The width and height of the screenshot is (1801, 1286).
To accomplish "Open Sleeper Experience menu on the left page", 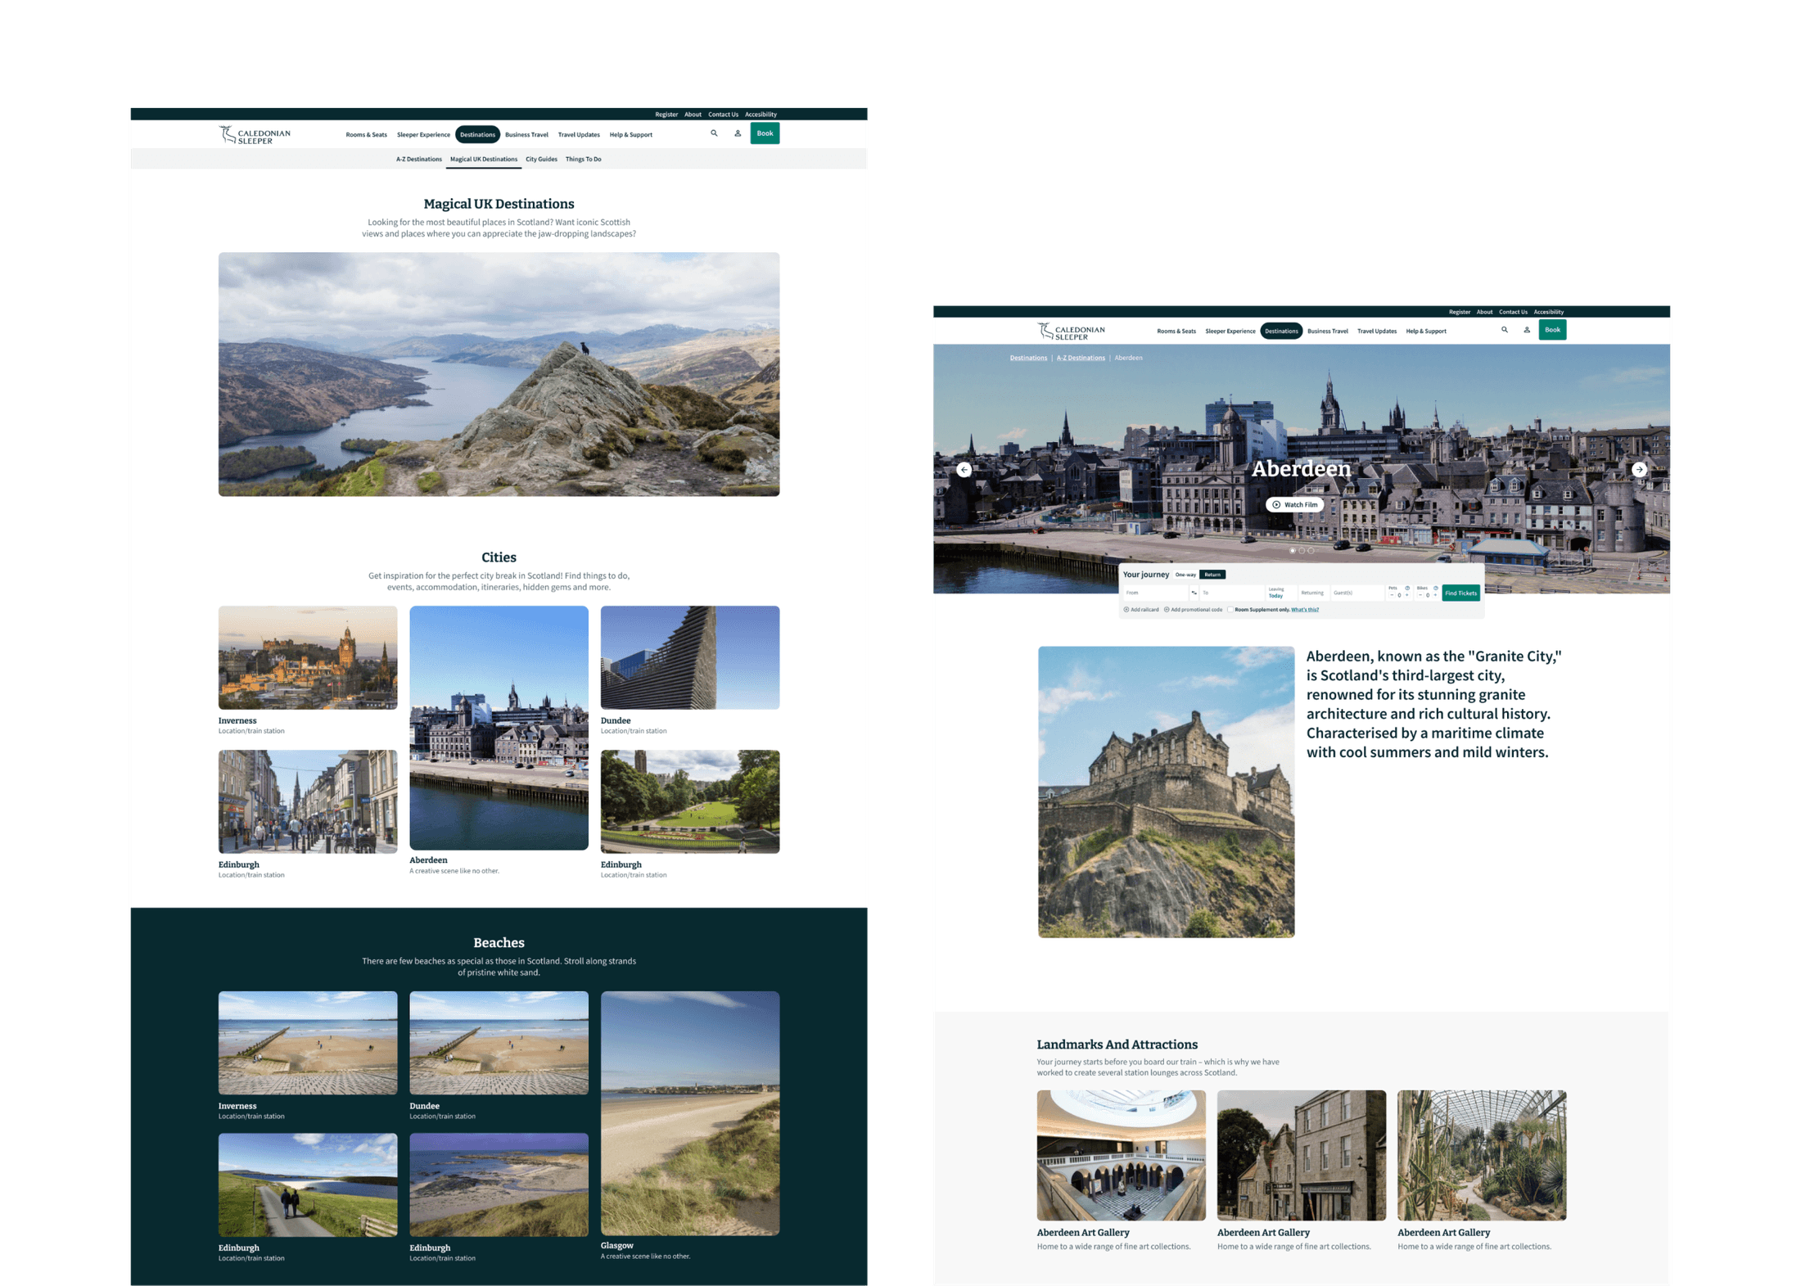I will pos(423,135).
